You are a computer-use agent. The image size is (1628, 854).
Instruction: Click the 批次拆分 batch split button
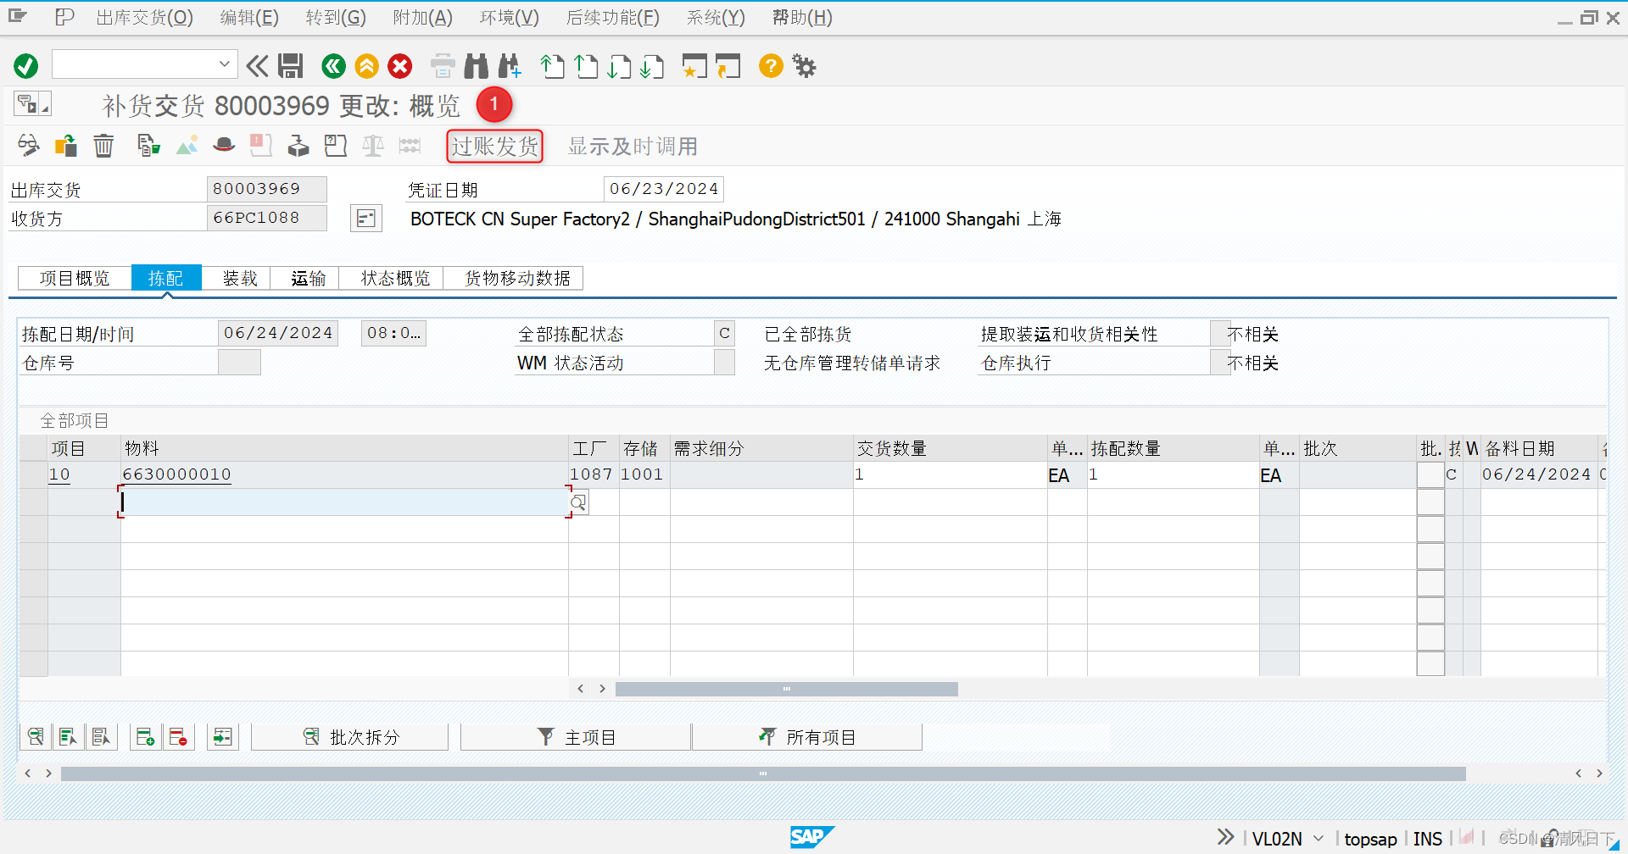click(x=348, y=736)
